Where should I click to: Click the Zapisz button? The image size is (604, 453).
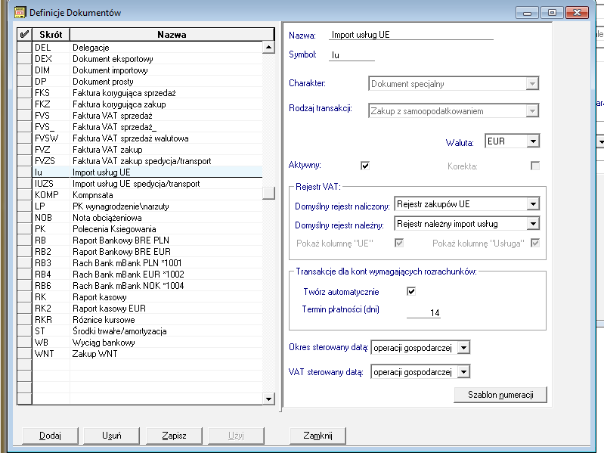coord(174,436)
